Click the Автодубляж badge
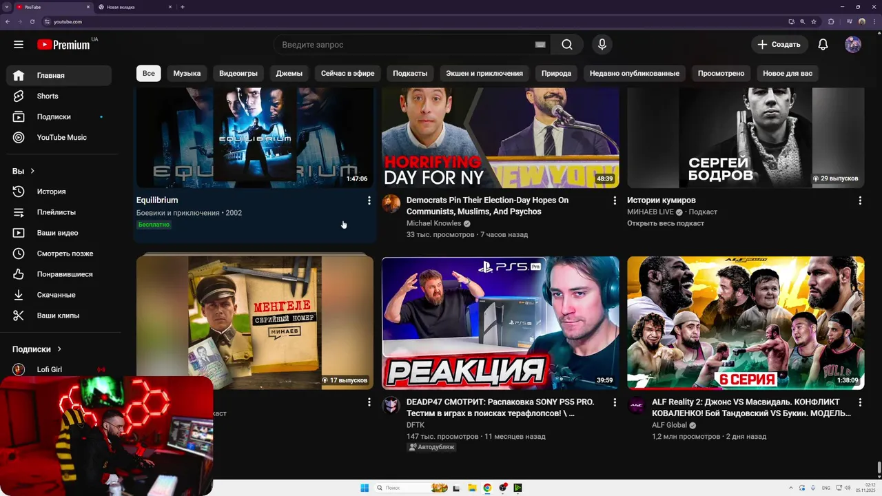The width and height of the screenshot is (882, 496). 431,447
